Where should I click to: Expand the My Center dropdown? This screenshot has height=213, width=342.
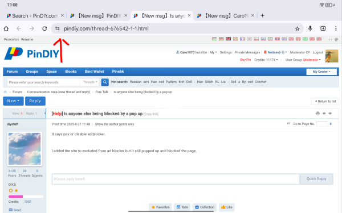[x=321, y=72]
